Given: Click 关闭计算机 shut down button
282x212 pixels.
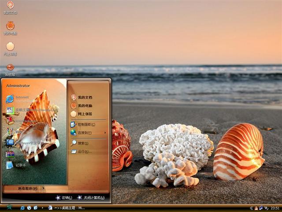Looking at the screenshot, I should pos(91,197).
